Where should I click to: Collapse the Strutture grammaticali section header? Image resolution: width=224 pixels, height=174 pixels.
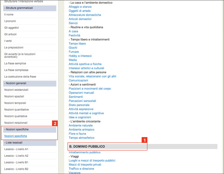click(30, 8)
